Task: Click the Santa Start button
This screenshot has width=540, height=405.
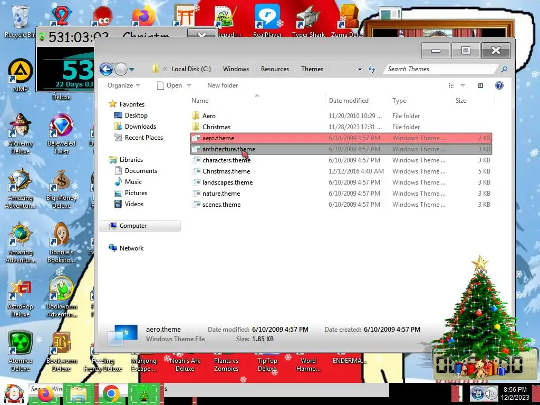Action: [x=14, y=393]
